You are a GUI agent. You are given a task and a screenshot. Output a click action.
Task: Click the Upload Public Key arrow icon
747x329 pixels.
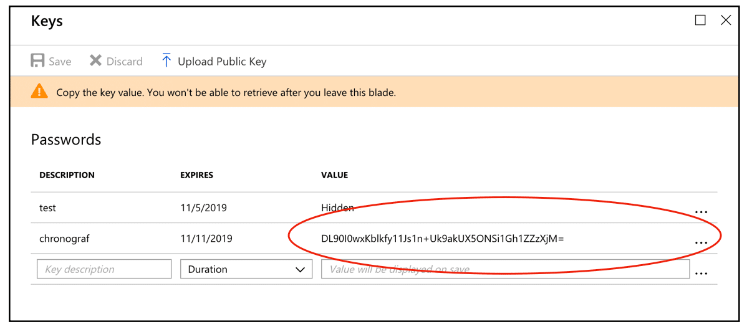click(x=166, y=60)
